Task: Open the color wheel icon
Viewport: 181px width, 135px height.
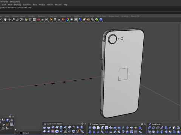Action: [67, 19]
